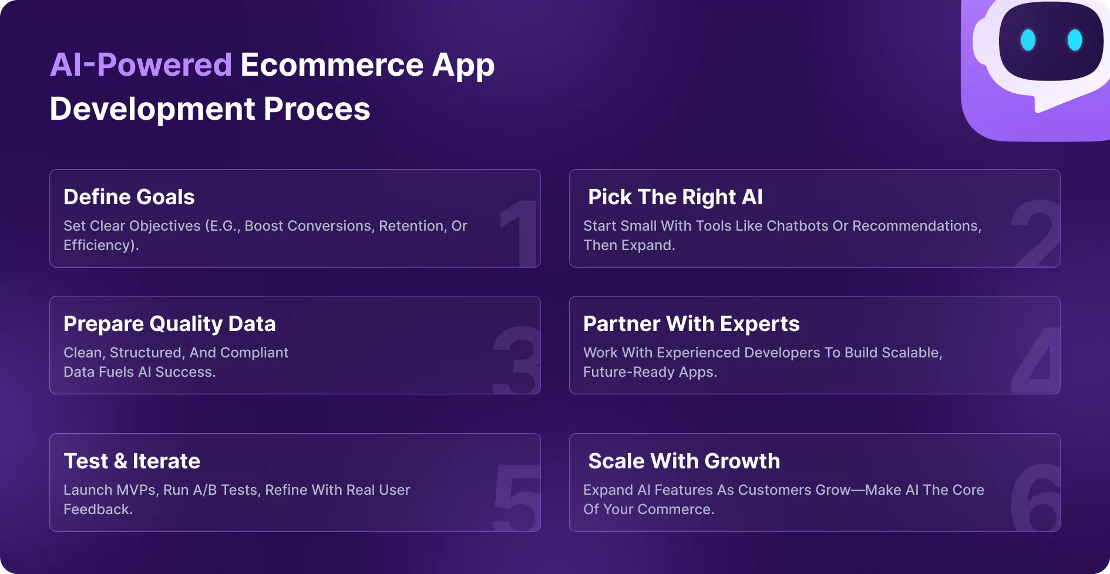1110x574 pixels.
Task: Open the "Prepare Quality Data" heading
Action: pyautogui.click(x=170, y=324)
